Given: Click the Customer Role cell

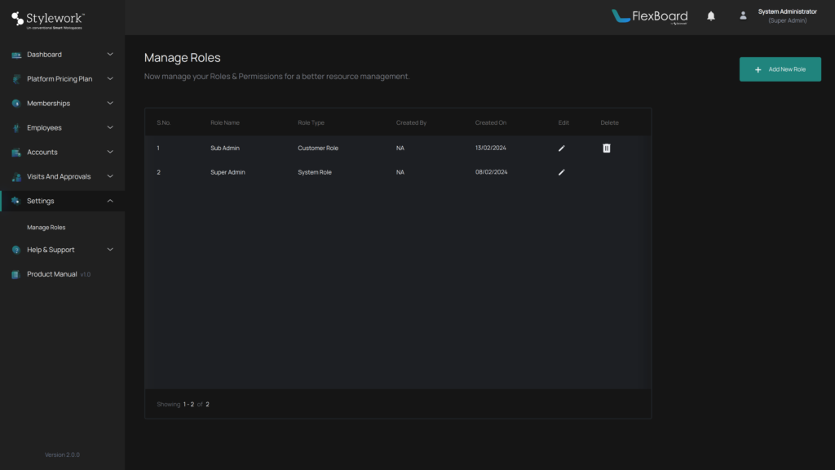Looking at the screenshot, I should 318,149.
